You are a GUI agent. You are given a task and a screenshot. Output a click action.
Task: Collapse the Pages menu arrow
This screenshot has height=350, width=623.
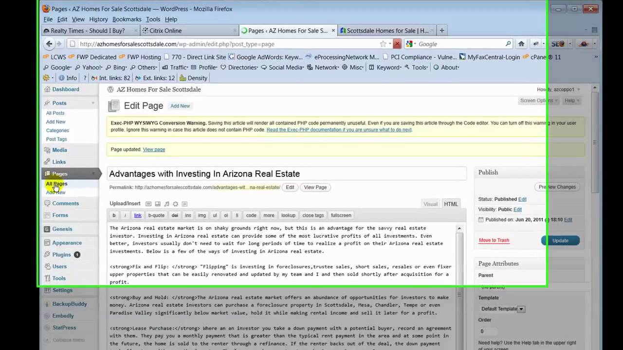click(93, 174)
